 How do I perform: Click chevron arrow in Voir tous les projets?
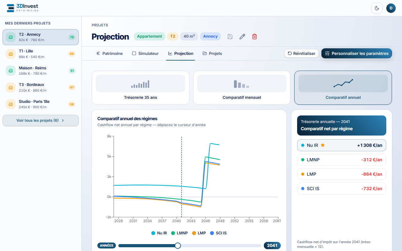pos(63,120)
